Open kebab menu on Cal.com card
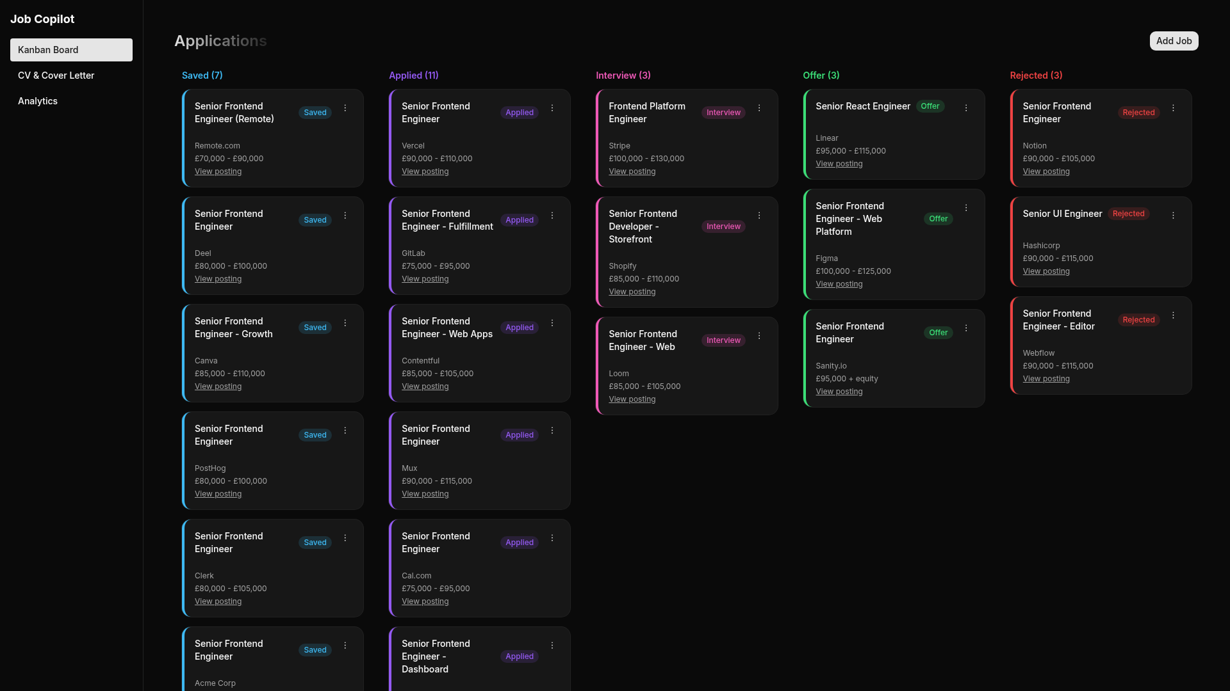 coord(552,538)
